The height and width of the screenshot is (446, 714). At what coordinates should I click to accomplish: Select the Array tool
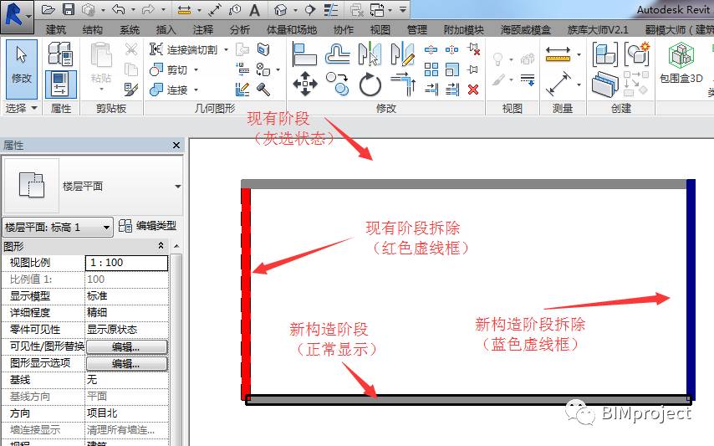pyautogui.click(x=431, y=69)
